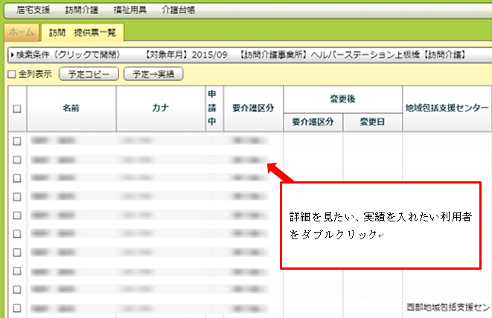The width and height of the screenshot is (492, 318).
Task: Click the 要介護区分 column header
Action: pyautogui.click(x=252, y=108)
